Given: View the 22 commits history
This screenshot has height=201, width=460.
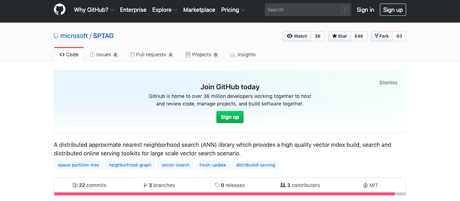Looking at the screenshot, I should tap(89, 185).
